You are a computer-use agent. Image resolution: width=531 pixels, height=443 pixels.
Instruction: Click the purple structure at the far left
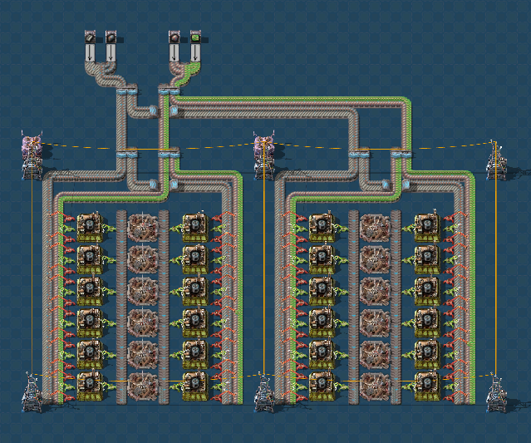[32, 145]
